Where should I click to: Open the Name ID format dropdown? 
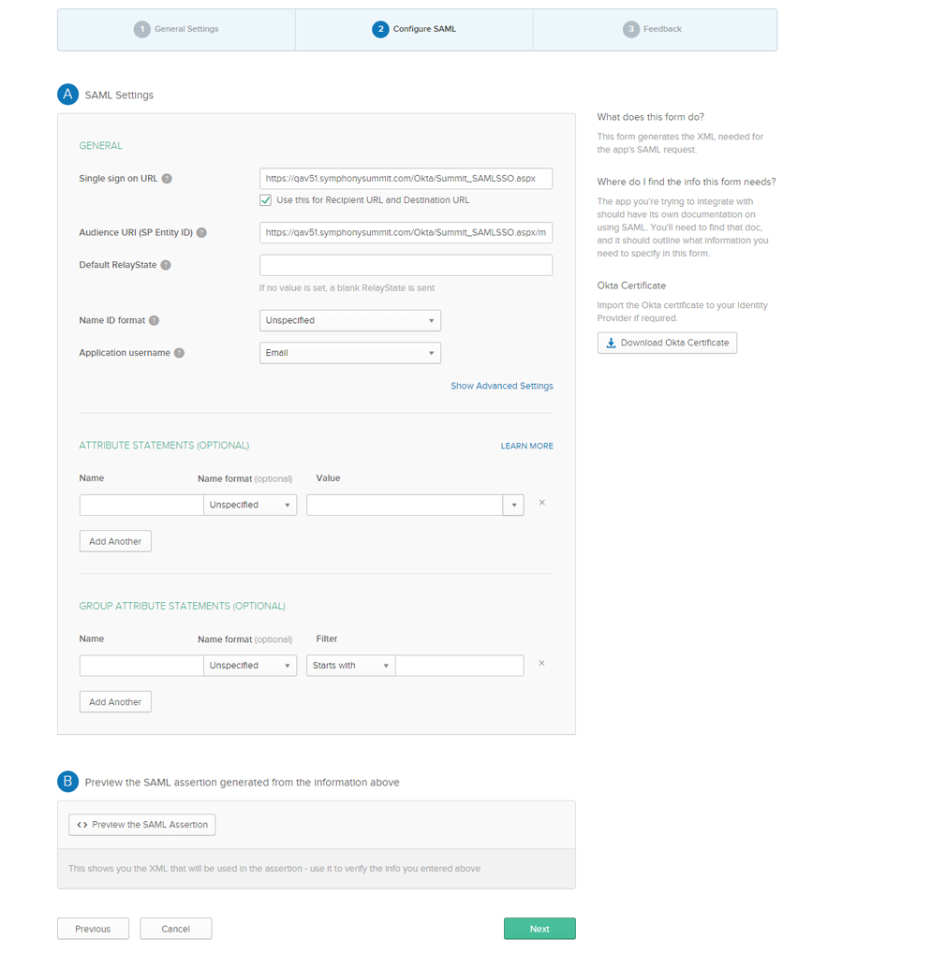point(349,320)
